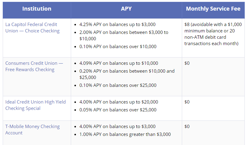
Task: Click T-Mobile's 4.00% APY up to $3,000 line
Action: coord(117,127)
